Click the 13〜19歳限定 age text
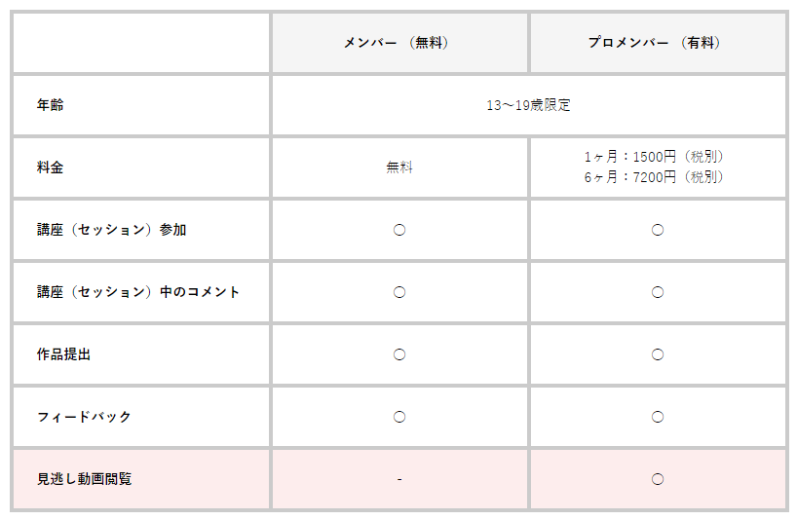797x520 pixels. [x=528, y=105]
